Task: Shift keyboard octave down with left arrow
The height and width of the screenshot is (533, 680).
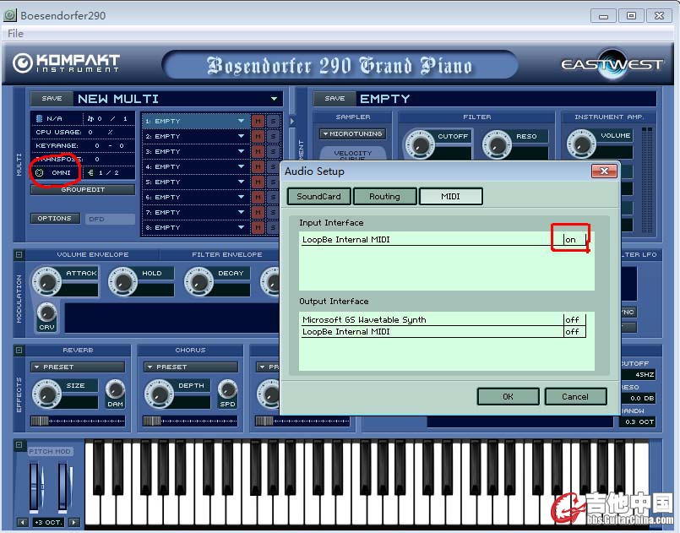Action: 23,522
